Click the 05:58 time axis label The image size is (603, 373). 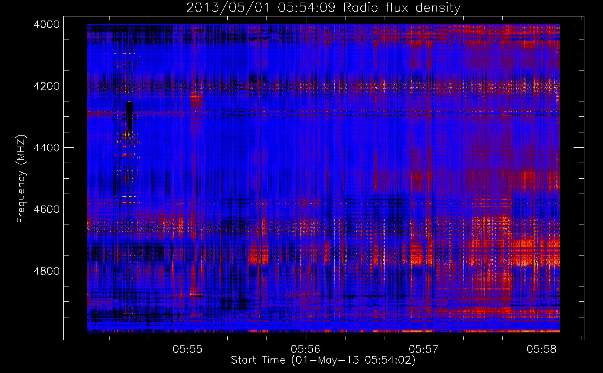[x=542, y=349]
